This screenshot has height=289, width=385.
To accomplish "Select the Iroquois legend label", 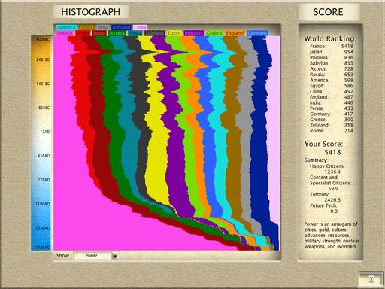I will pyautogui.click(x=193, y=33).
